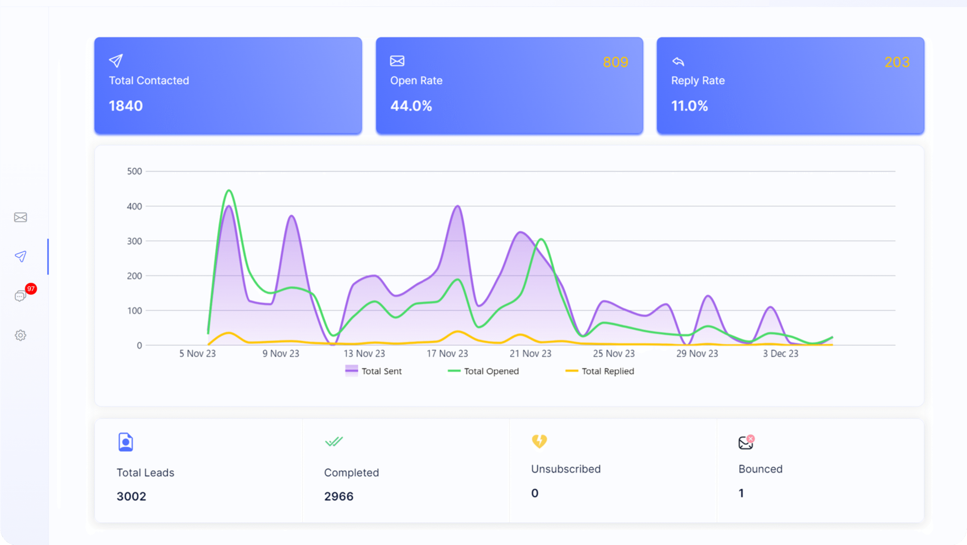Image resolution: width=967 pixels, height=545 pixels.
Task: Click the reply arrow icon on Reply Rate card
Action: tap(678, 61)
